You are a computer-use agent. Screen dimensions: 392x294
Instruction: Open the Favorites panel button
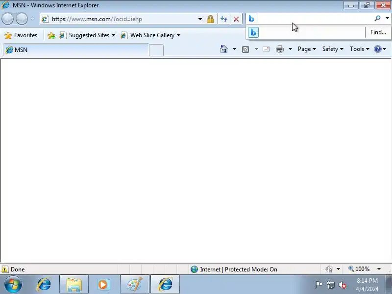pos(21,35)
